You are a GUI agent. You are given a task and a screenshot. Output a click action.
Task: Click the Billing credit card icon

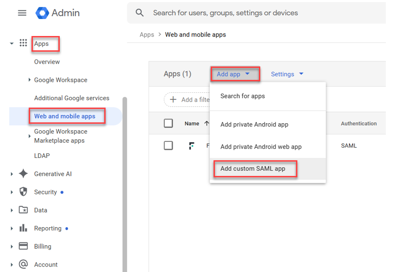pyautogui.click(x=23, y=246)
